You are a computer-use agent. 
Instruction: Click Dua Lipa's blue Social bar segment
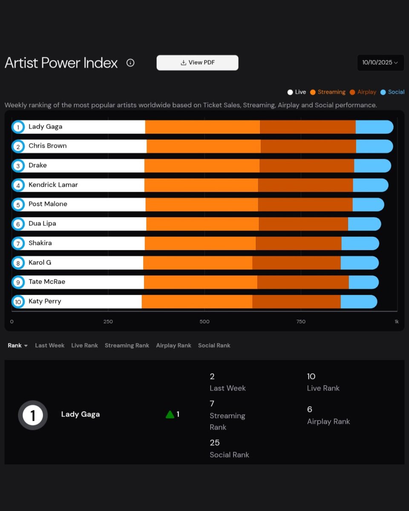point(364,224)
